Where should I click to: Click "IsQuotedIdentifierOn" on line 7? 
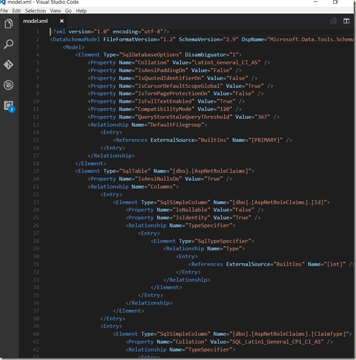169,78
